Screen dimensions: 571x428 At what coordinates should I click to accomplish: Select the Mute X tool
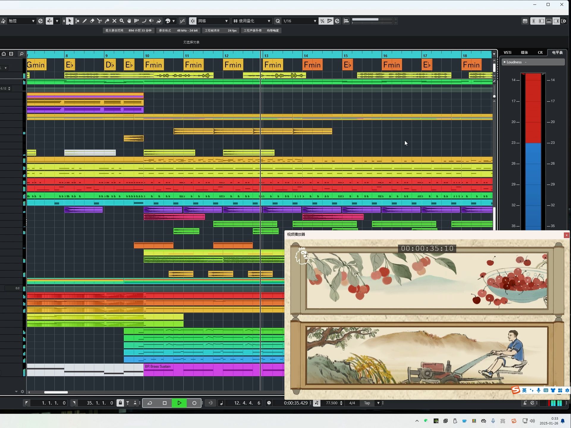(x=114, y=21)
